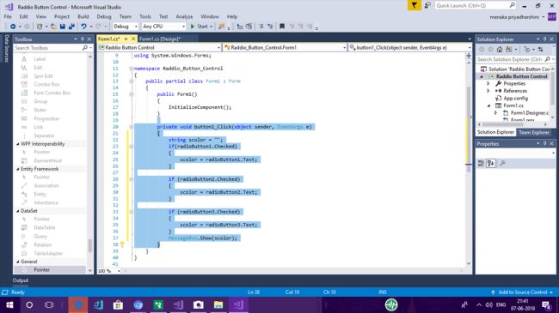Switch to the Team Explorer tab
Viewport: 559px width, 313px height.
(x=534, y=132)
